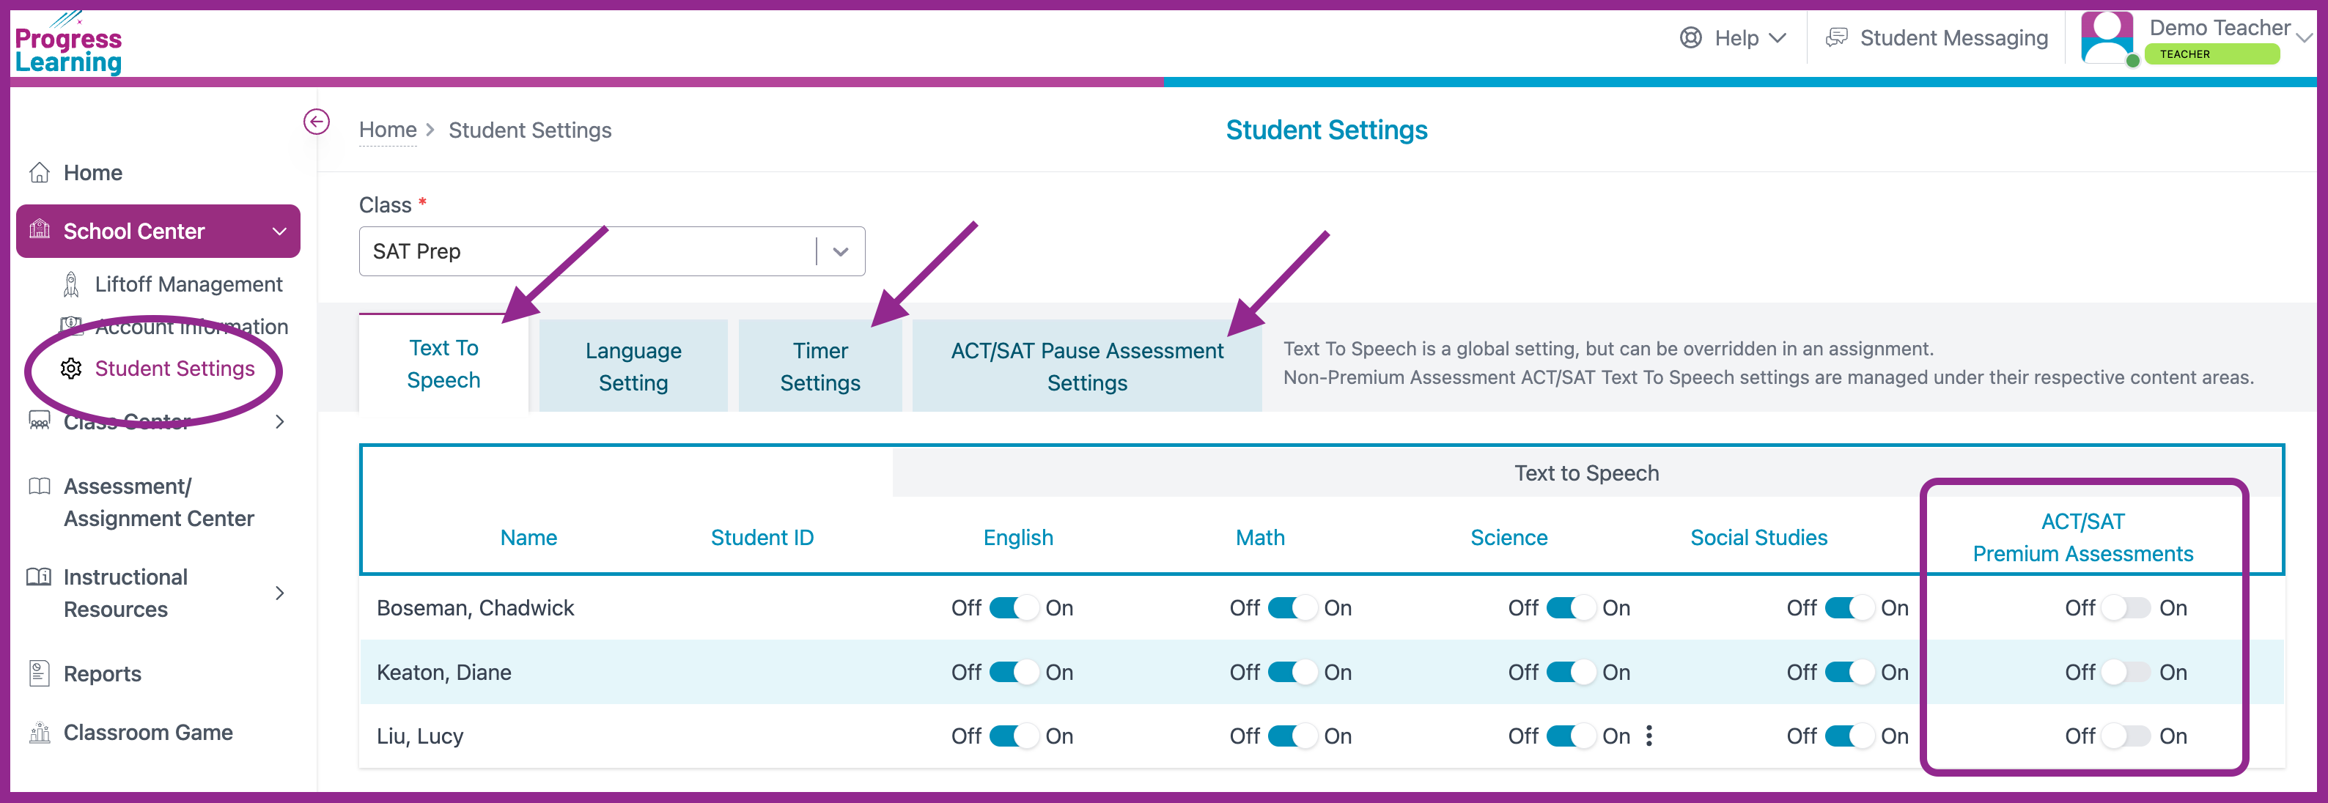Open Assessment/Assignment Center from sidebar
This screenshot has height=803, width=2328.
[159, 502]
